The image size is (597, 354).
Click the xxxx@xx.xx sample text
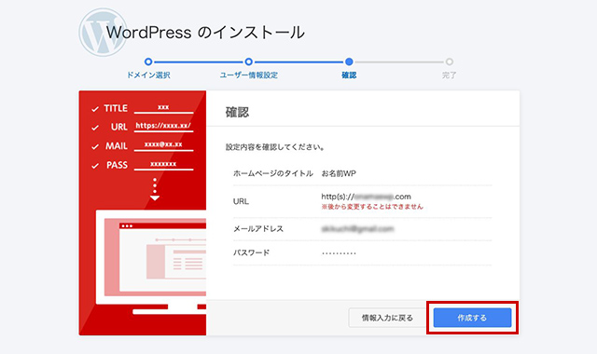[x=163, y=144]
